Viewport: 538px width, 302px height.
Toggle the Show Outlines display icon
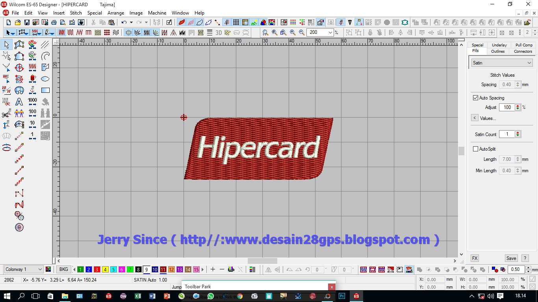(x=200, y=22)
